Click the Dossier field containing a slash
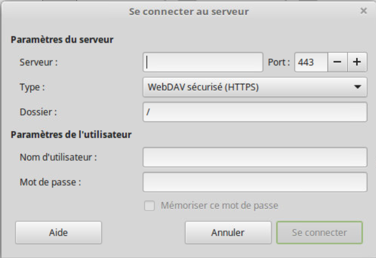The width and height of the screenshot is (376, 258). click(x=255, y=112)
